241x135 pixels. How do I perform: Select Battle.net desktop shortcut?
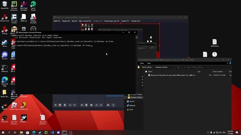point(24,18)
